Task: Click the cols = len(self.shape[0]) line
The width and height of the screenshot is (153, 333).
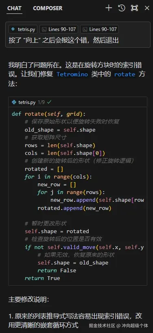Action: [x=65, y=153]
